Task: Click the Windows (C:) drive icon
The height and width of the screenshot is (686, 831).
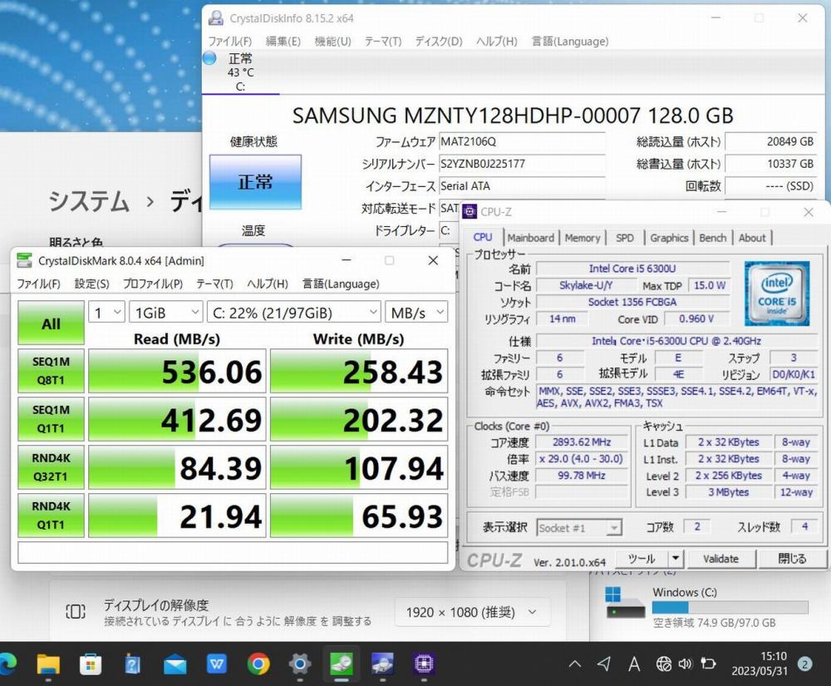Action: pyautogui.click(x=625, y=603)
